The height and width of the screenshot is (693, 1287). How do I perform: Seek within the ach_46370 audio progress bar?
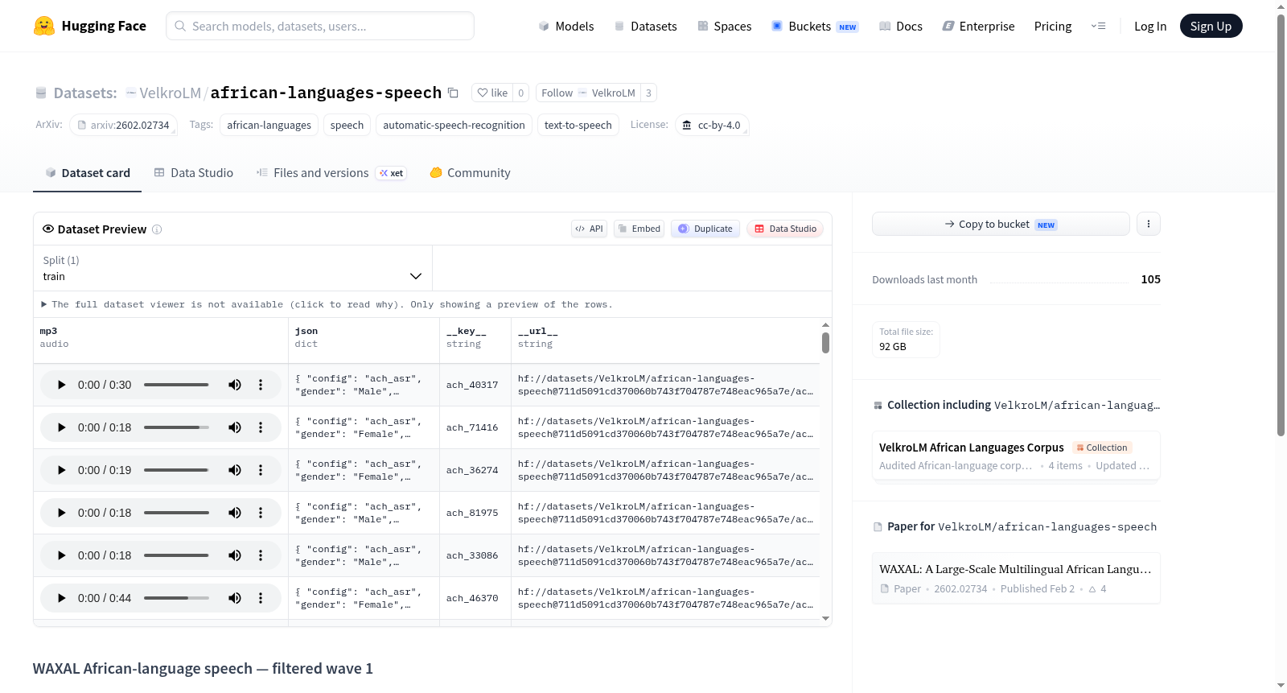pos(176,598)
